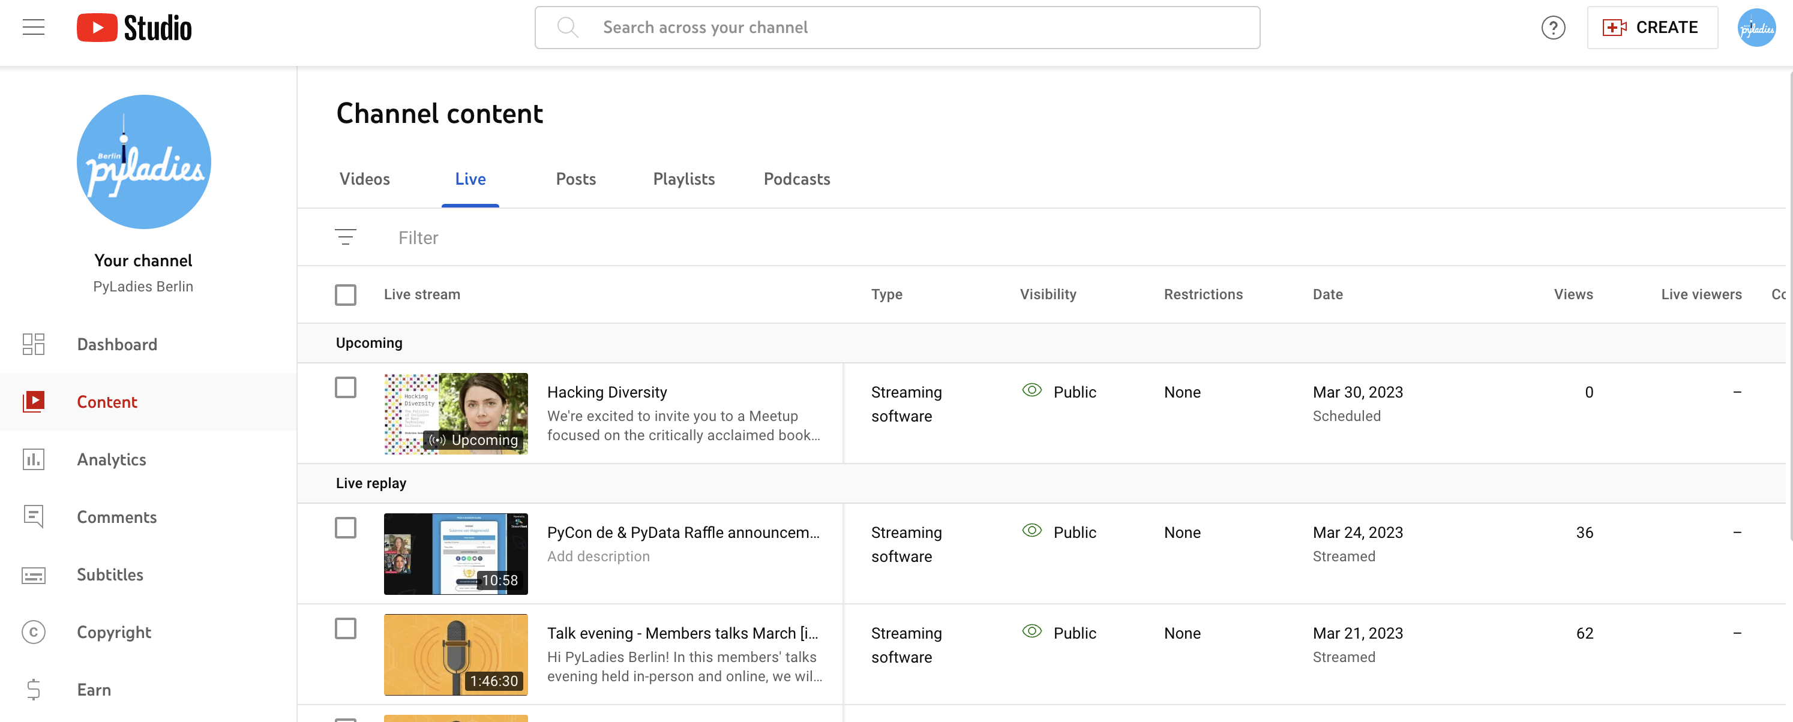Click Public visibility for Hacking Diversity
The height and width of the screenshot is (722, 1793).
coord(1074,392)
